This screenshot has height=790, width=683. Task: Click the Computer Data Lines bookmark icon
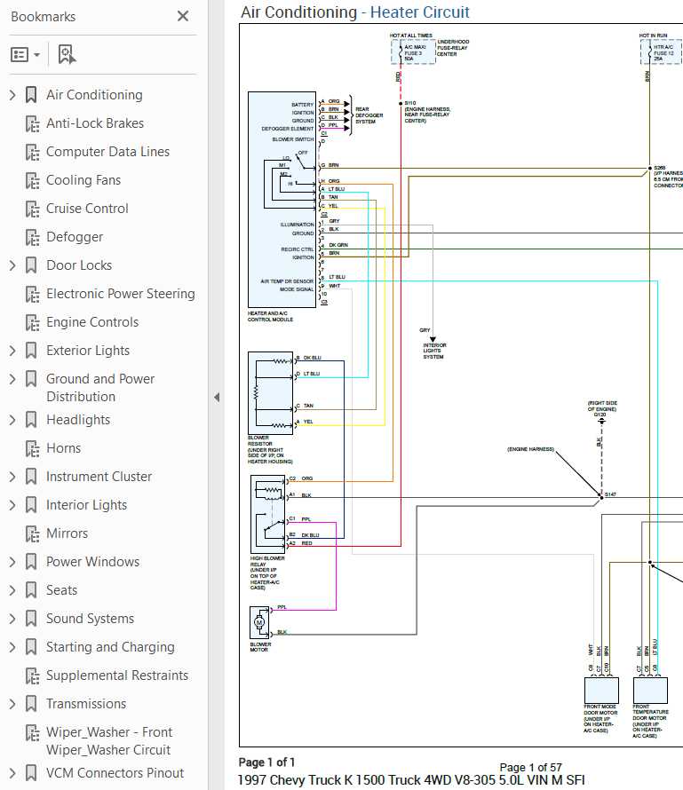[32, 152]
